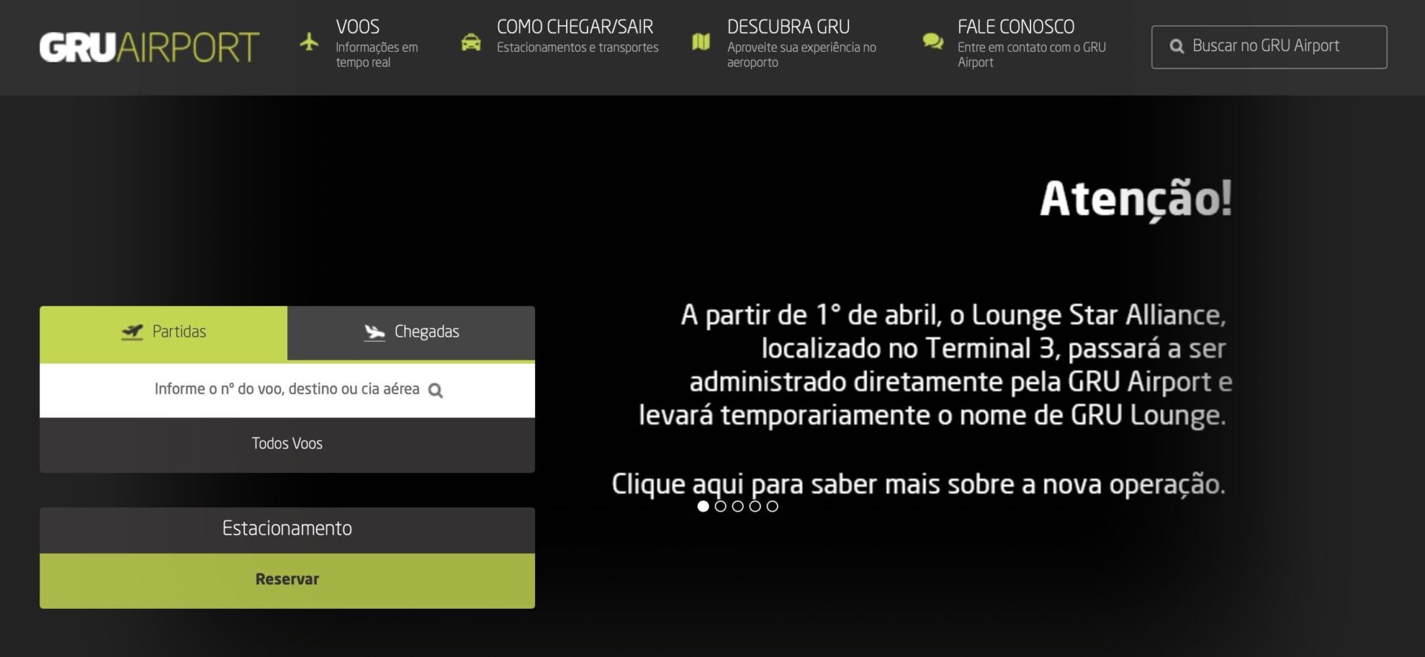The image size is (1425, 657).
Task: Select the Partidas tab
Action: click(x=163, y=333)
